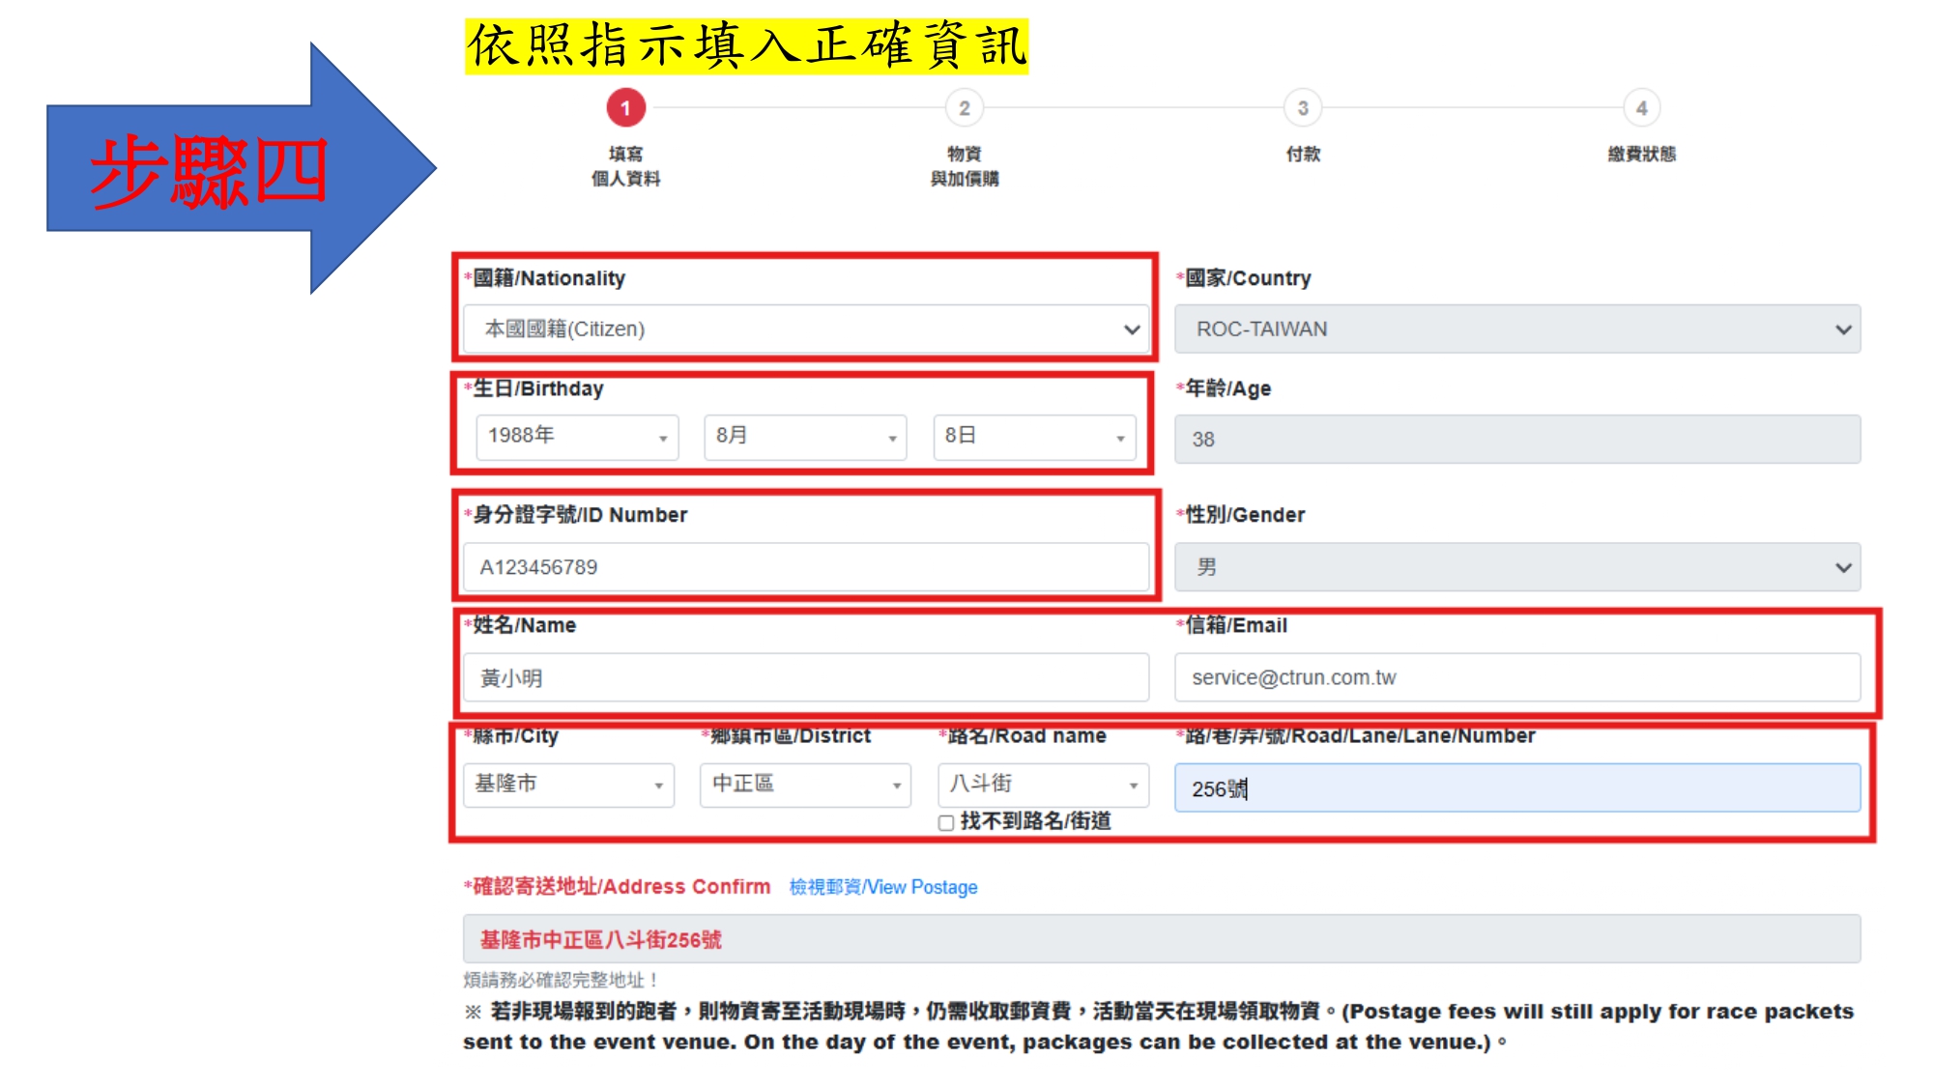Open the District dropdown showing 中正區
The height and width of the screenshot is (1087, 1933).
point(805,785)
